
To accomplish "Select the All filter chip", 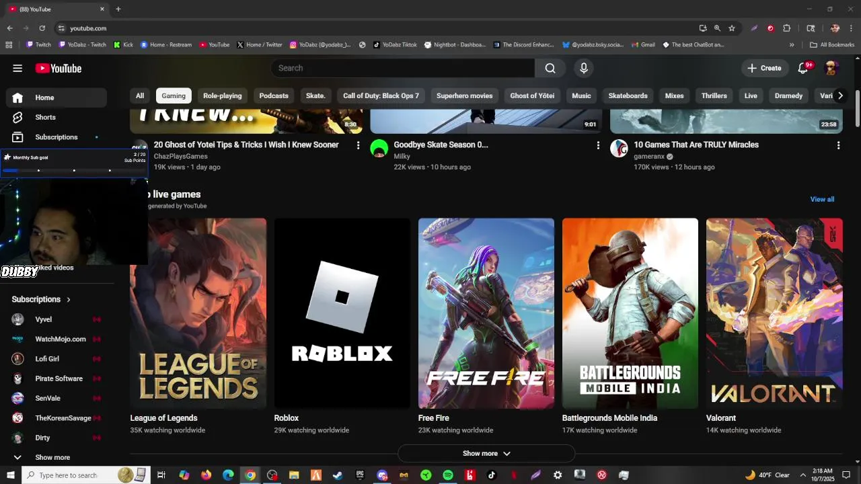I will (x=140, y=96).
